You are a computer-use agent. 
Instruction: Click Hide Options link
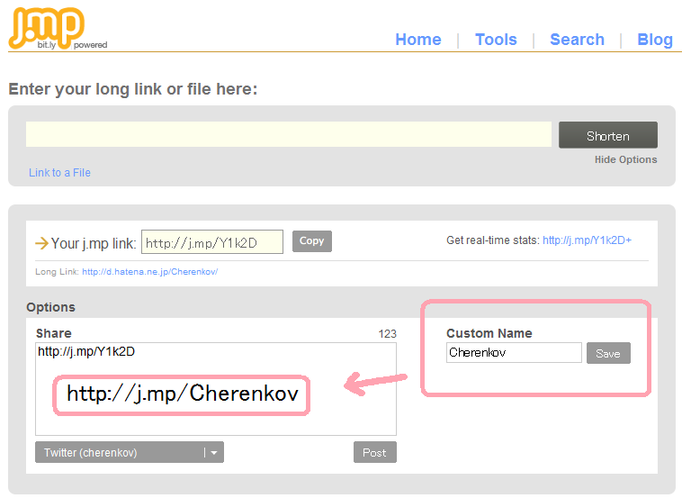(x=625, y=159)
